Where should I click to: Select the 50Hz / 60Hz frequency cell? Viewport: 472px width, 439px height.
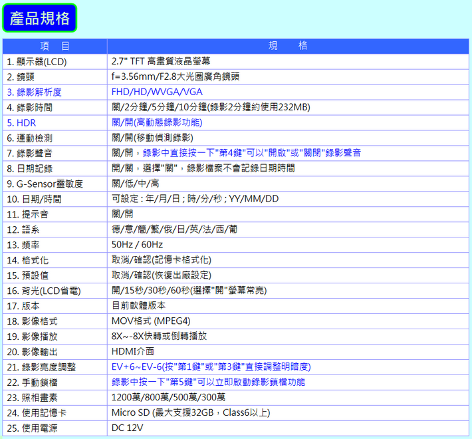137,245
